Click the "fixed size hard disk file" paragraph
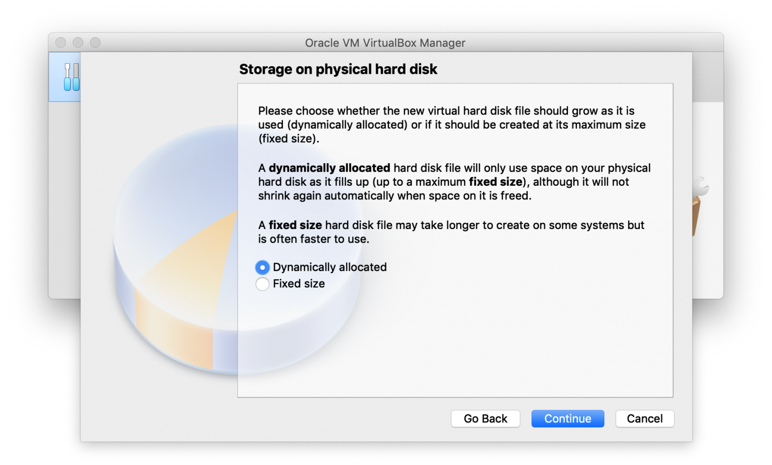Image resolution: width=772 pixels, height=465 pixels. (451, 232)
